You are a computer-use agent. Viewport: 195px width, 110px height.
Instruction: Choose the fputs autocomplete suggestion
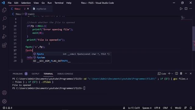[x=72, y=54]
